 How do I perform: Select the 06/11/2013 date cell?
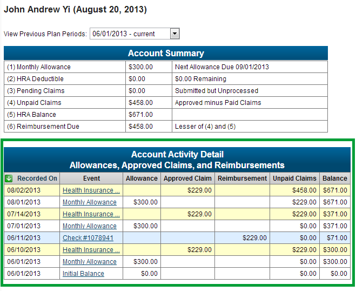(23, 238)
